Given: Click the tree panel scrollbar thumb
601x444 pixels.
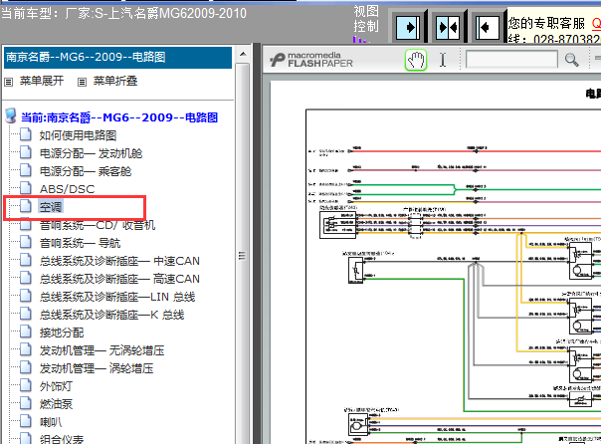Looking at the screenshot, I should [x=243, y=256].
